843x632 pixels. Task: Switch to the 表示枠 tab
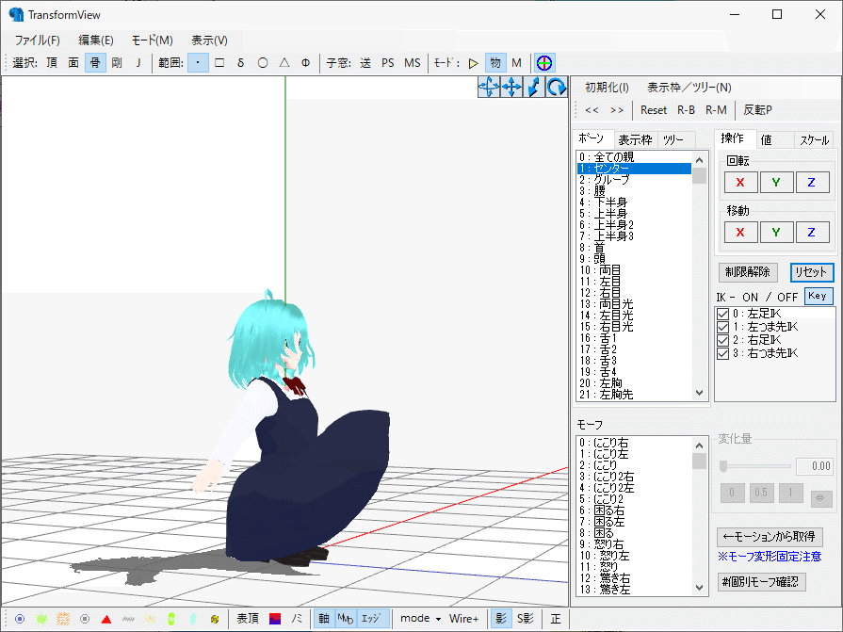click(x=635, y=140)
